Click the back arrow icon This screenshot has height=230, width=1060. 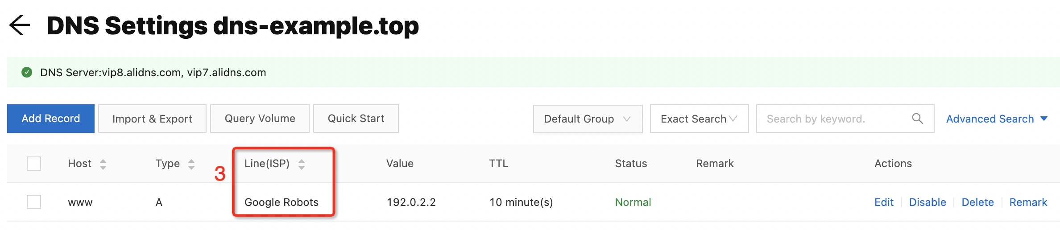pyautogui.click(x=20, y=25)
